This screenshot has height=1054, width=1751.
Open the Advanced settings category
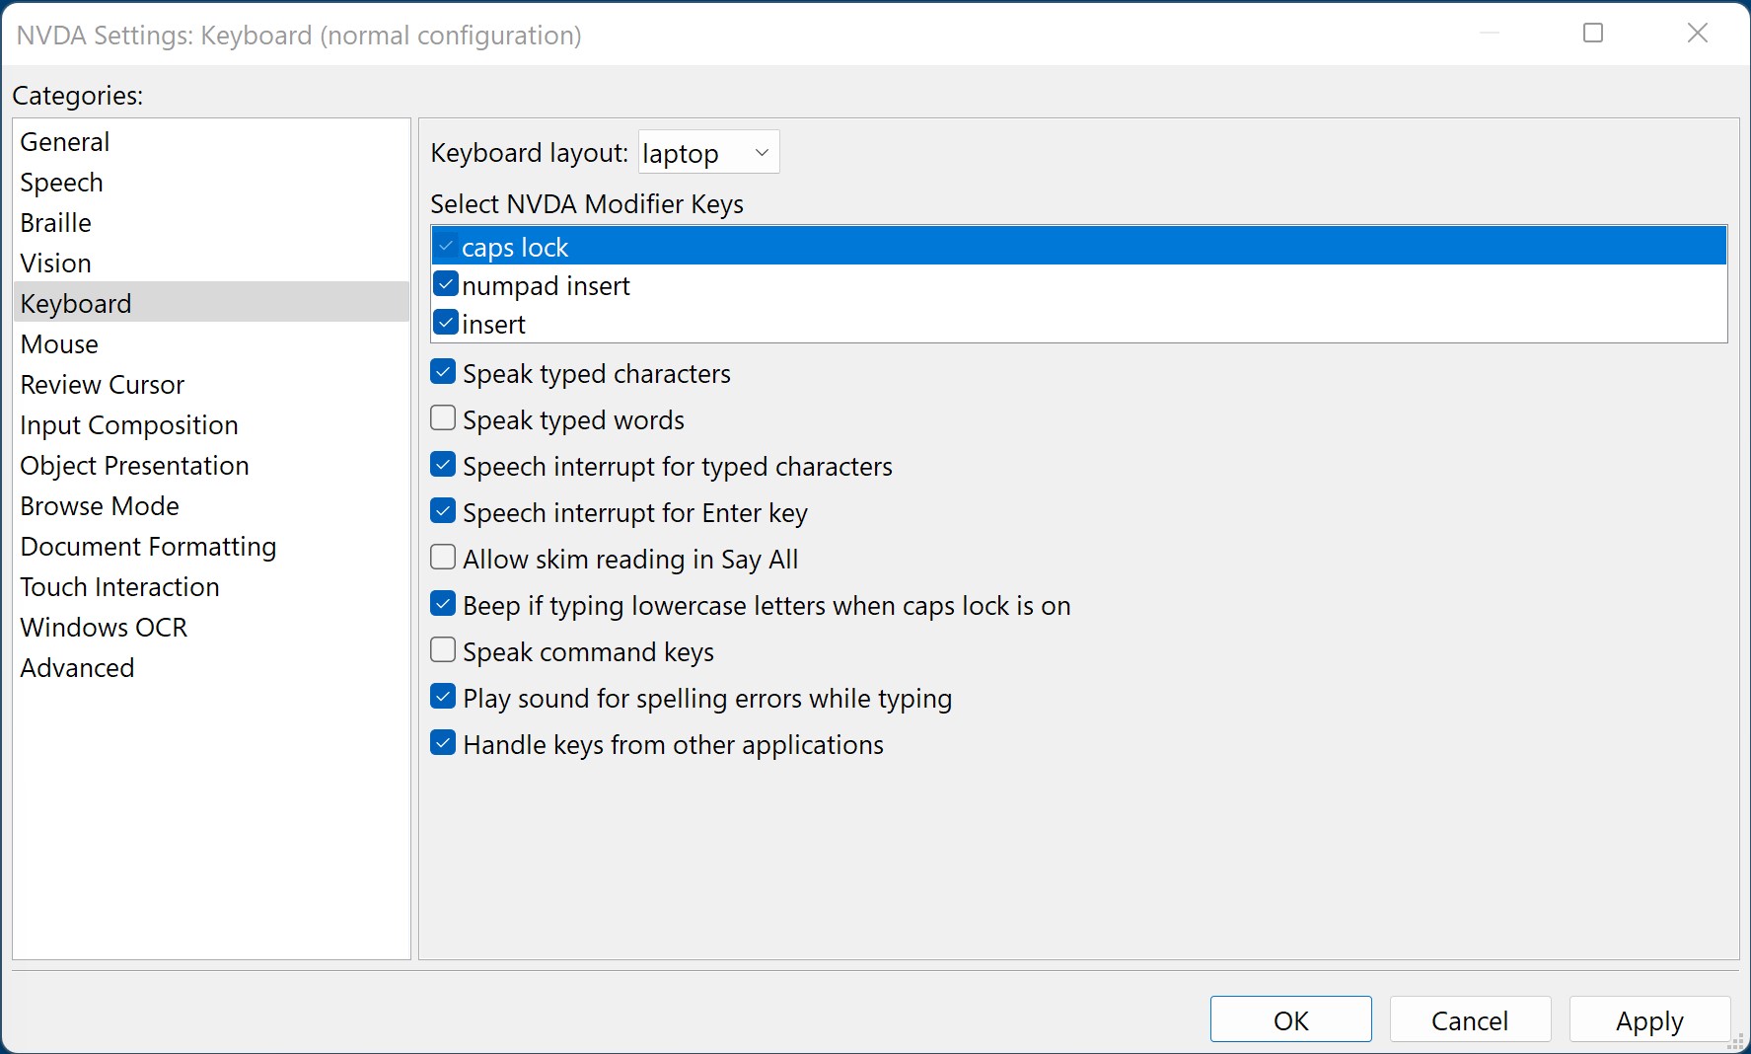coord(77,667)
